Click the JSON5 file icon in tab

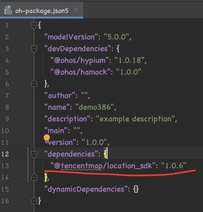click(8, 11)
